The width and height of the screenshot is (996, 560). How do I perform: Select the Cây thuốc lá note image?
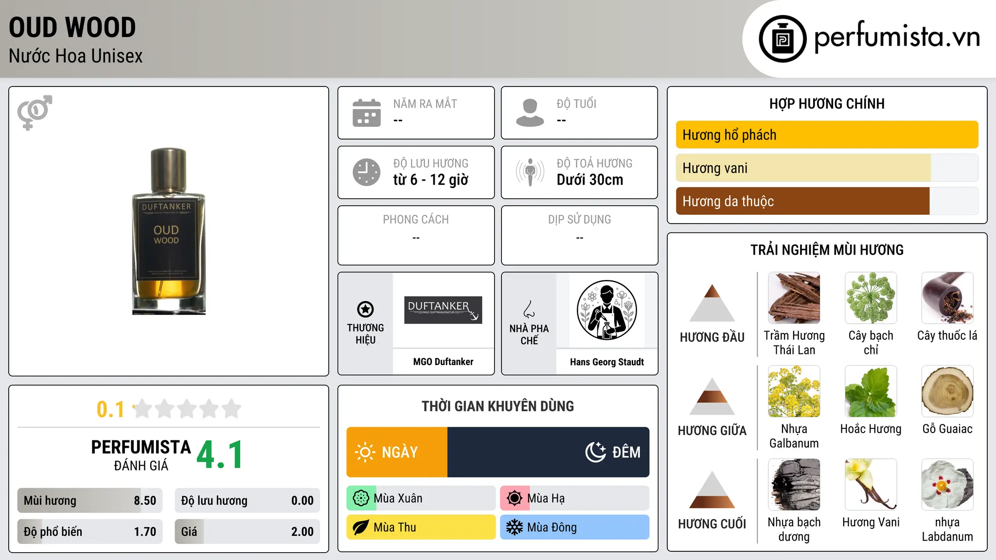tap(947, 298)
